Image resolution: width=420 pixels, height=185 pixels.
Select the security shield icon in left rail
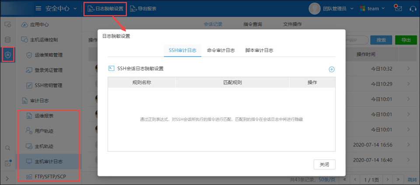pos(8,55)
